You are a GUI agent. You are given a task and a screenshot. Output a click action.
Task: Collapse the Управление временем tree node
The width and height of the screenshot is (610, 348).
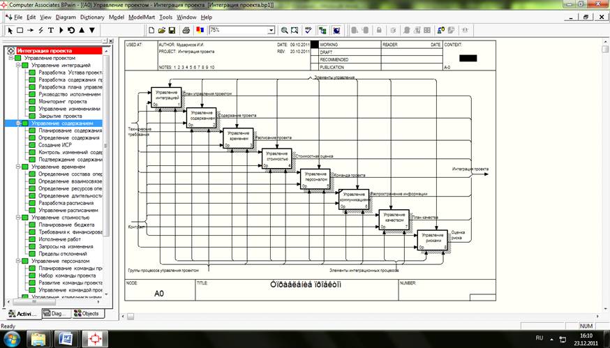[17, 167]
